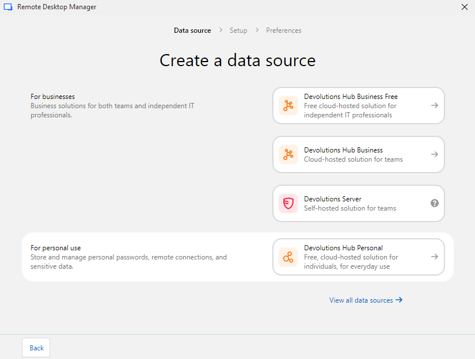The height and width of the screenshot is (359, 475).
Task: Go to the Preferences step
Action: coord(283,30)
